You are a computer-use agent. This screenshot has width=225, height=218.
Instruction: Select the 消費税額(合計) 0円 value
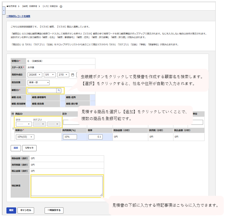point(33,165)
